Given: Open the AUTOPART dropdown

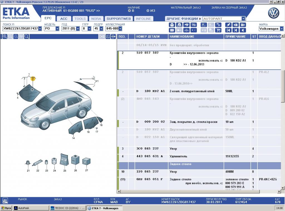Looking at the screenshot, I should click(243, 19).
